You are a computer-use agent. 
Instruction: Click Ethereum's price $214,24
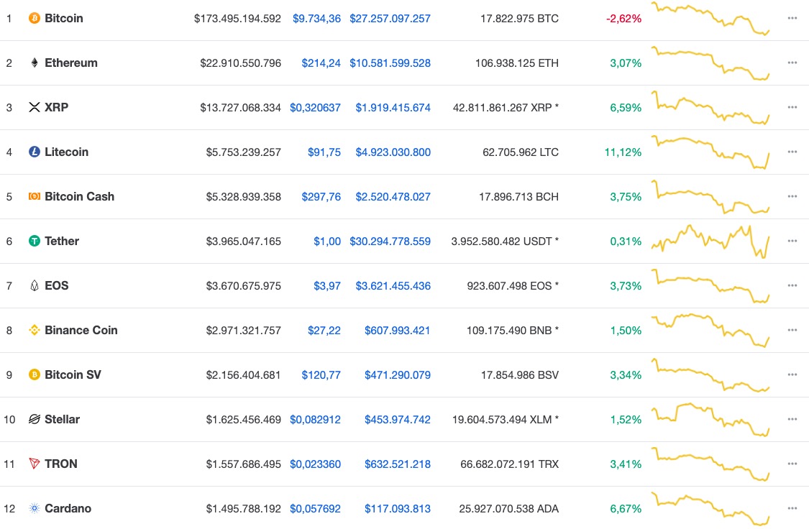click(321, 63)
